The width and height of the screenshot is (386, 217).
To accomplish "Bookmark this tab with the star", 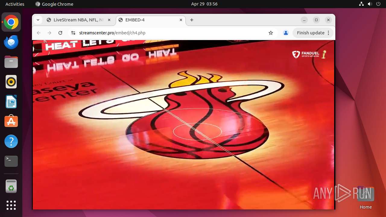I will (271, 33).
